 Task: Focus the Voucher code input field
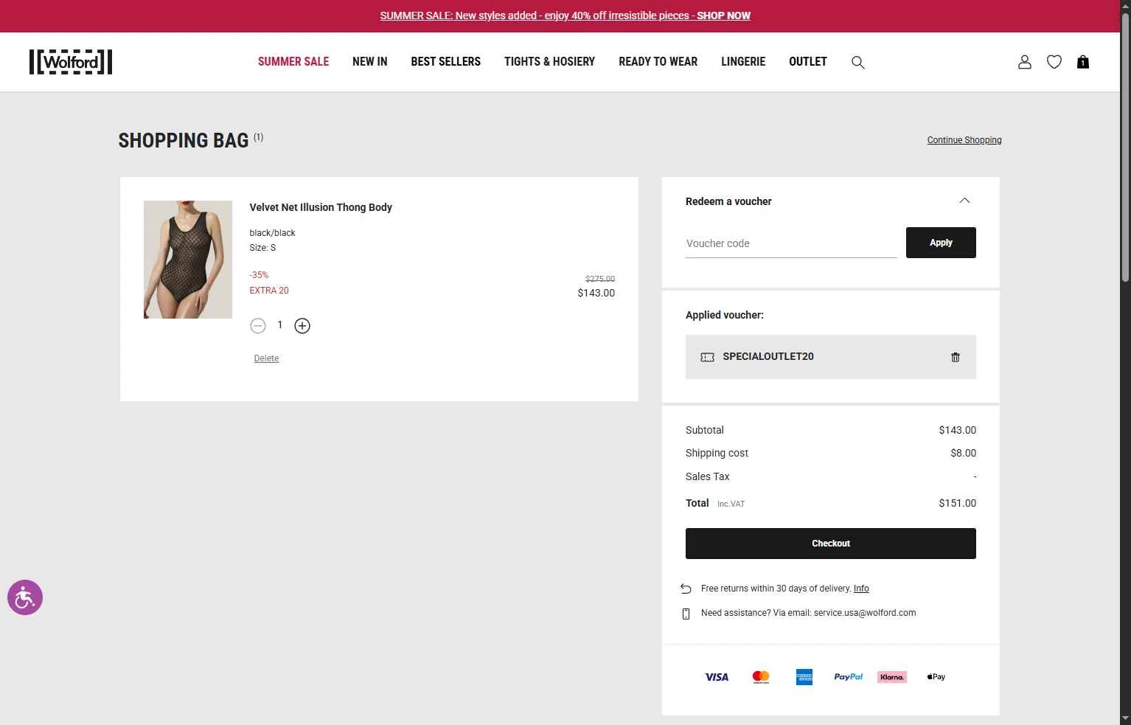pyautogui.click(x=791, y=243)
